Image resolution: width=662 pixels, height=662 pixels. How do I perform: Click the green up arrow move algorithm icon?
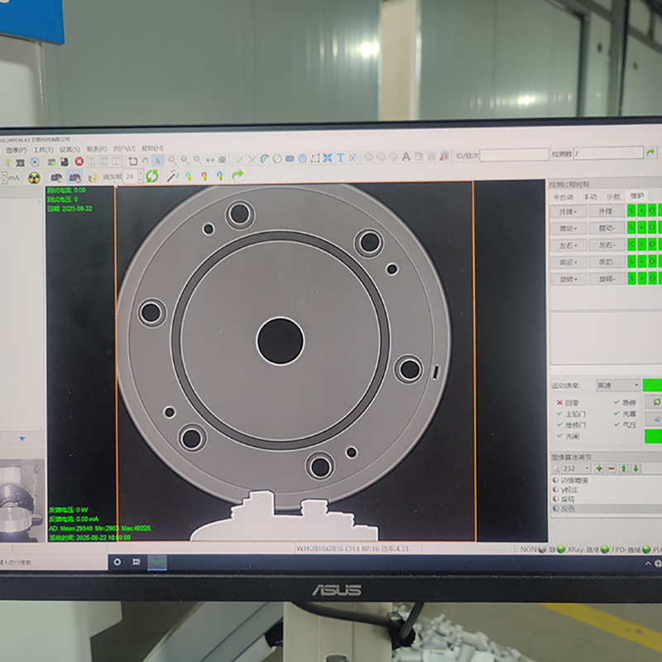(624, 468)
